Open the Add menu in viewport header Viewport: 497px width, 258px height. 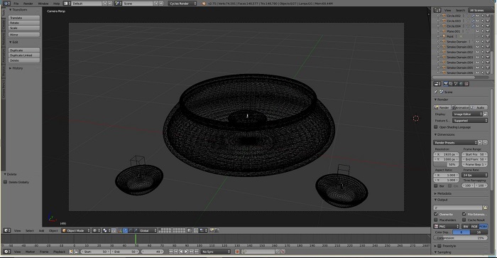41,231
